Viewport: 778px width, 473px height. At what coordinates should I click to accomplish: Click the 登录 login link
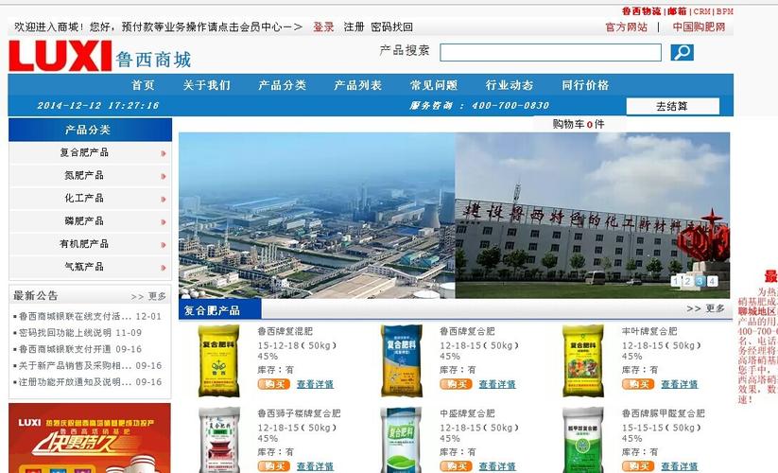tap(323, 26)
